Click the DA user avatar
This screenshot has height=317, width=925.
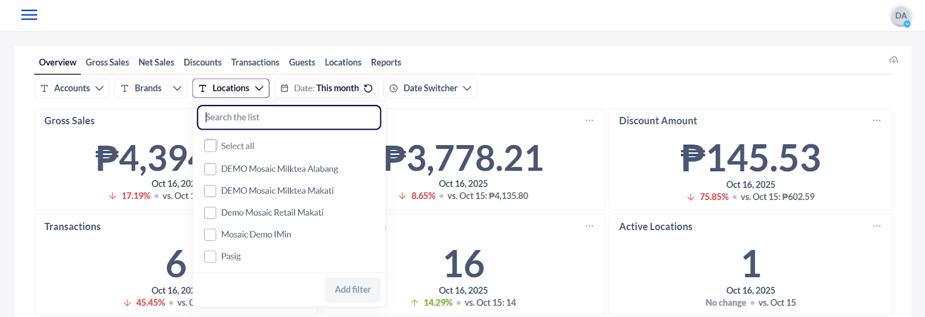[x=900, y=16]
